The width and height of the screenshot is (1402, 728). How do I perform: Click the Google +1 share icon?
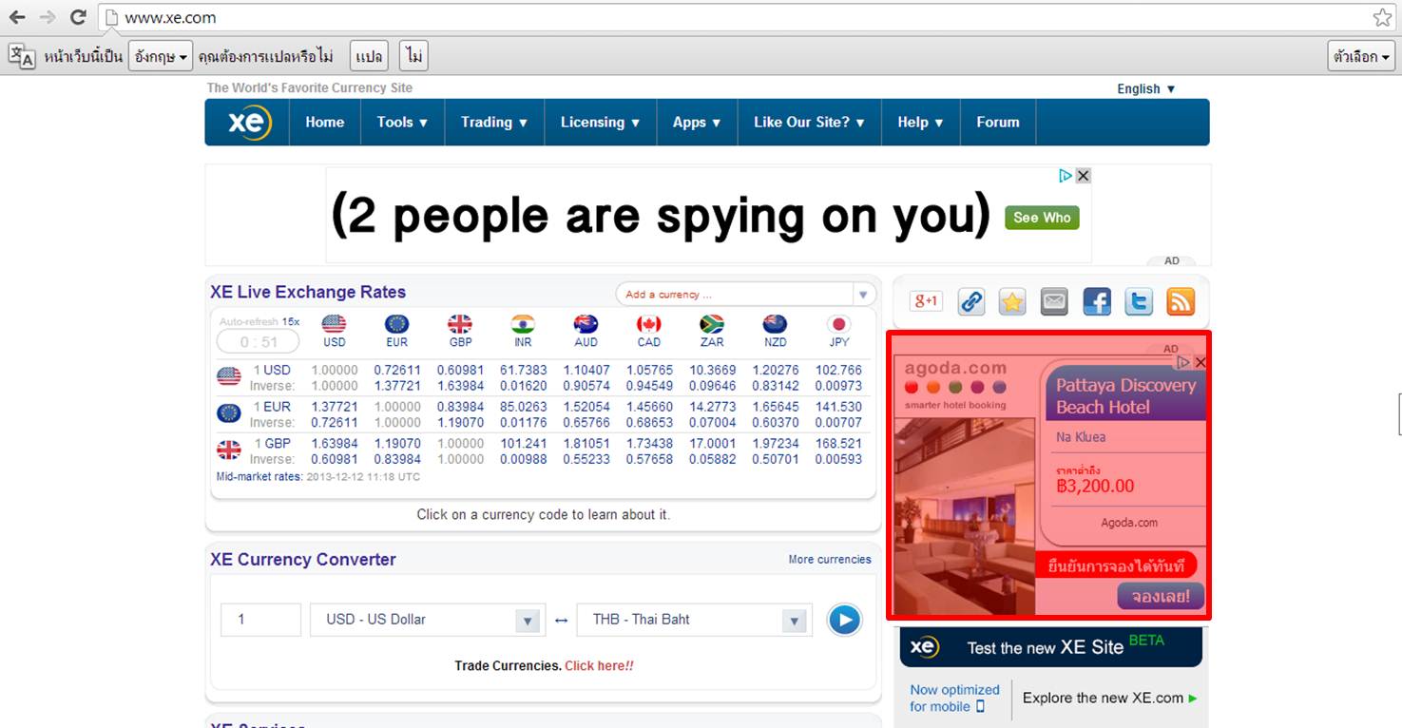(x=925, y=302)
